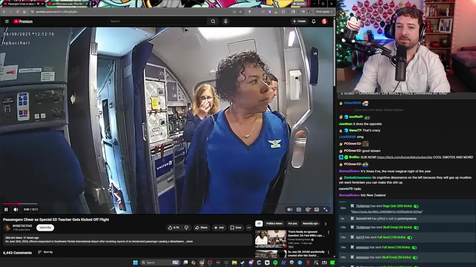Subscribe to the NYDETECTIVE channel
This screenshot has width=476, height=267.
[x=45, y=227]
